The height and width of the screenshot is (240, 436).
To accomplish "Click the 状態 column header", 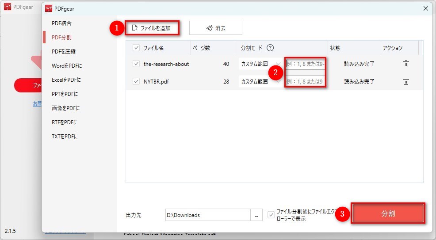I will pyautogui.click(x=335, y=48).
